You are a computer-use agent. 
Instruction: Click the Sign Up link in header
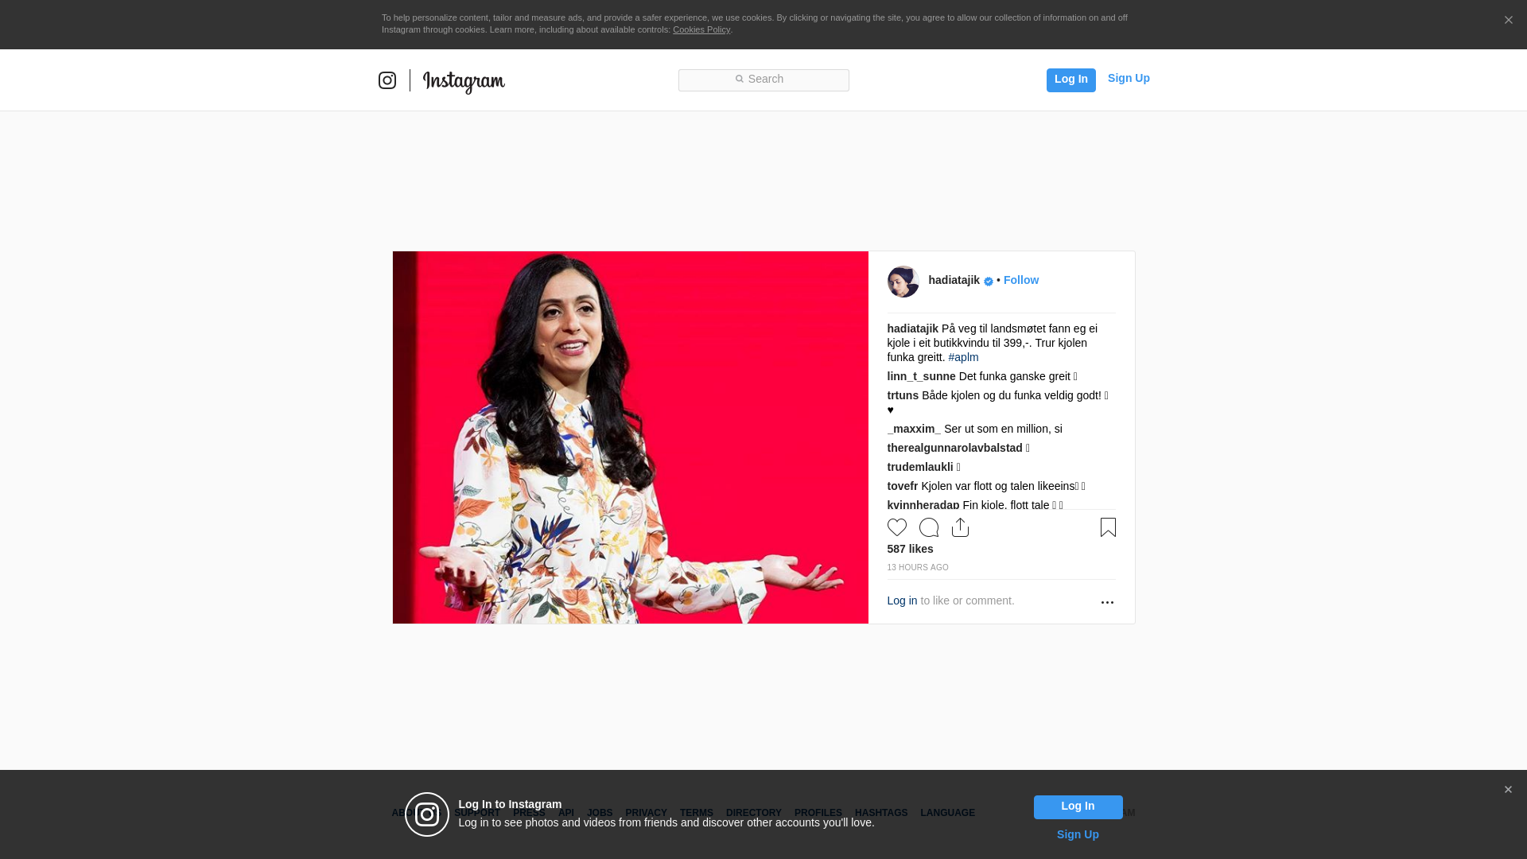click(1129, 78)
